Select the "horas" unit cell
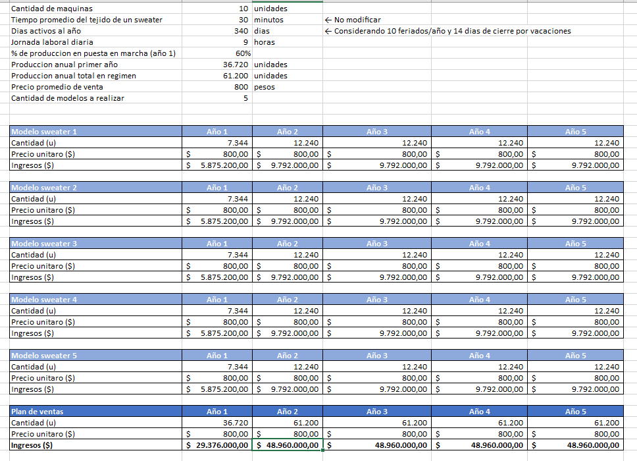 pyautogui.click(x=288, y=42)
